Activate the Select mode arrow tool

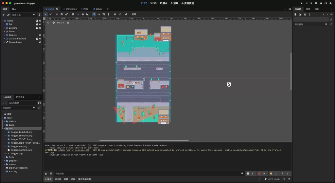45,14
